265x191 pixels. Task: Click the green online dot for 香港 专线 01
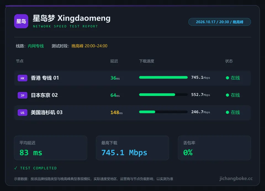(x=227, y=78)
